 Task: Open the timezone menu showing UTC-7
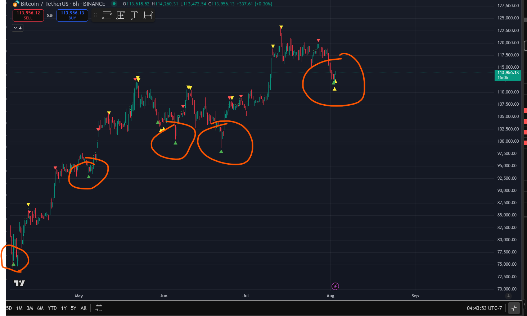484,308
